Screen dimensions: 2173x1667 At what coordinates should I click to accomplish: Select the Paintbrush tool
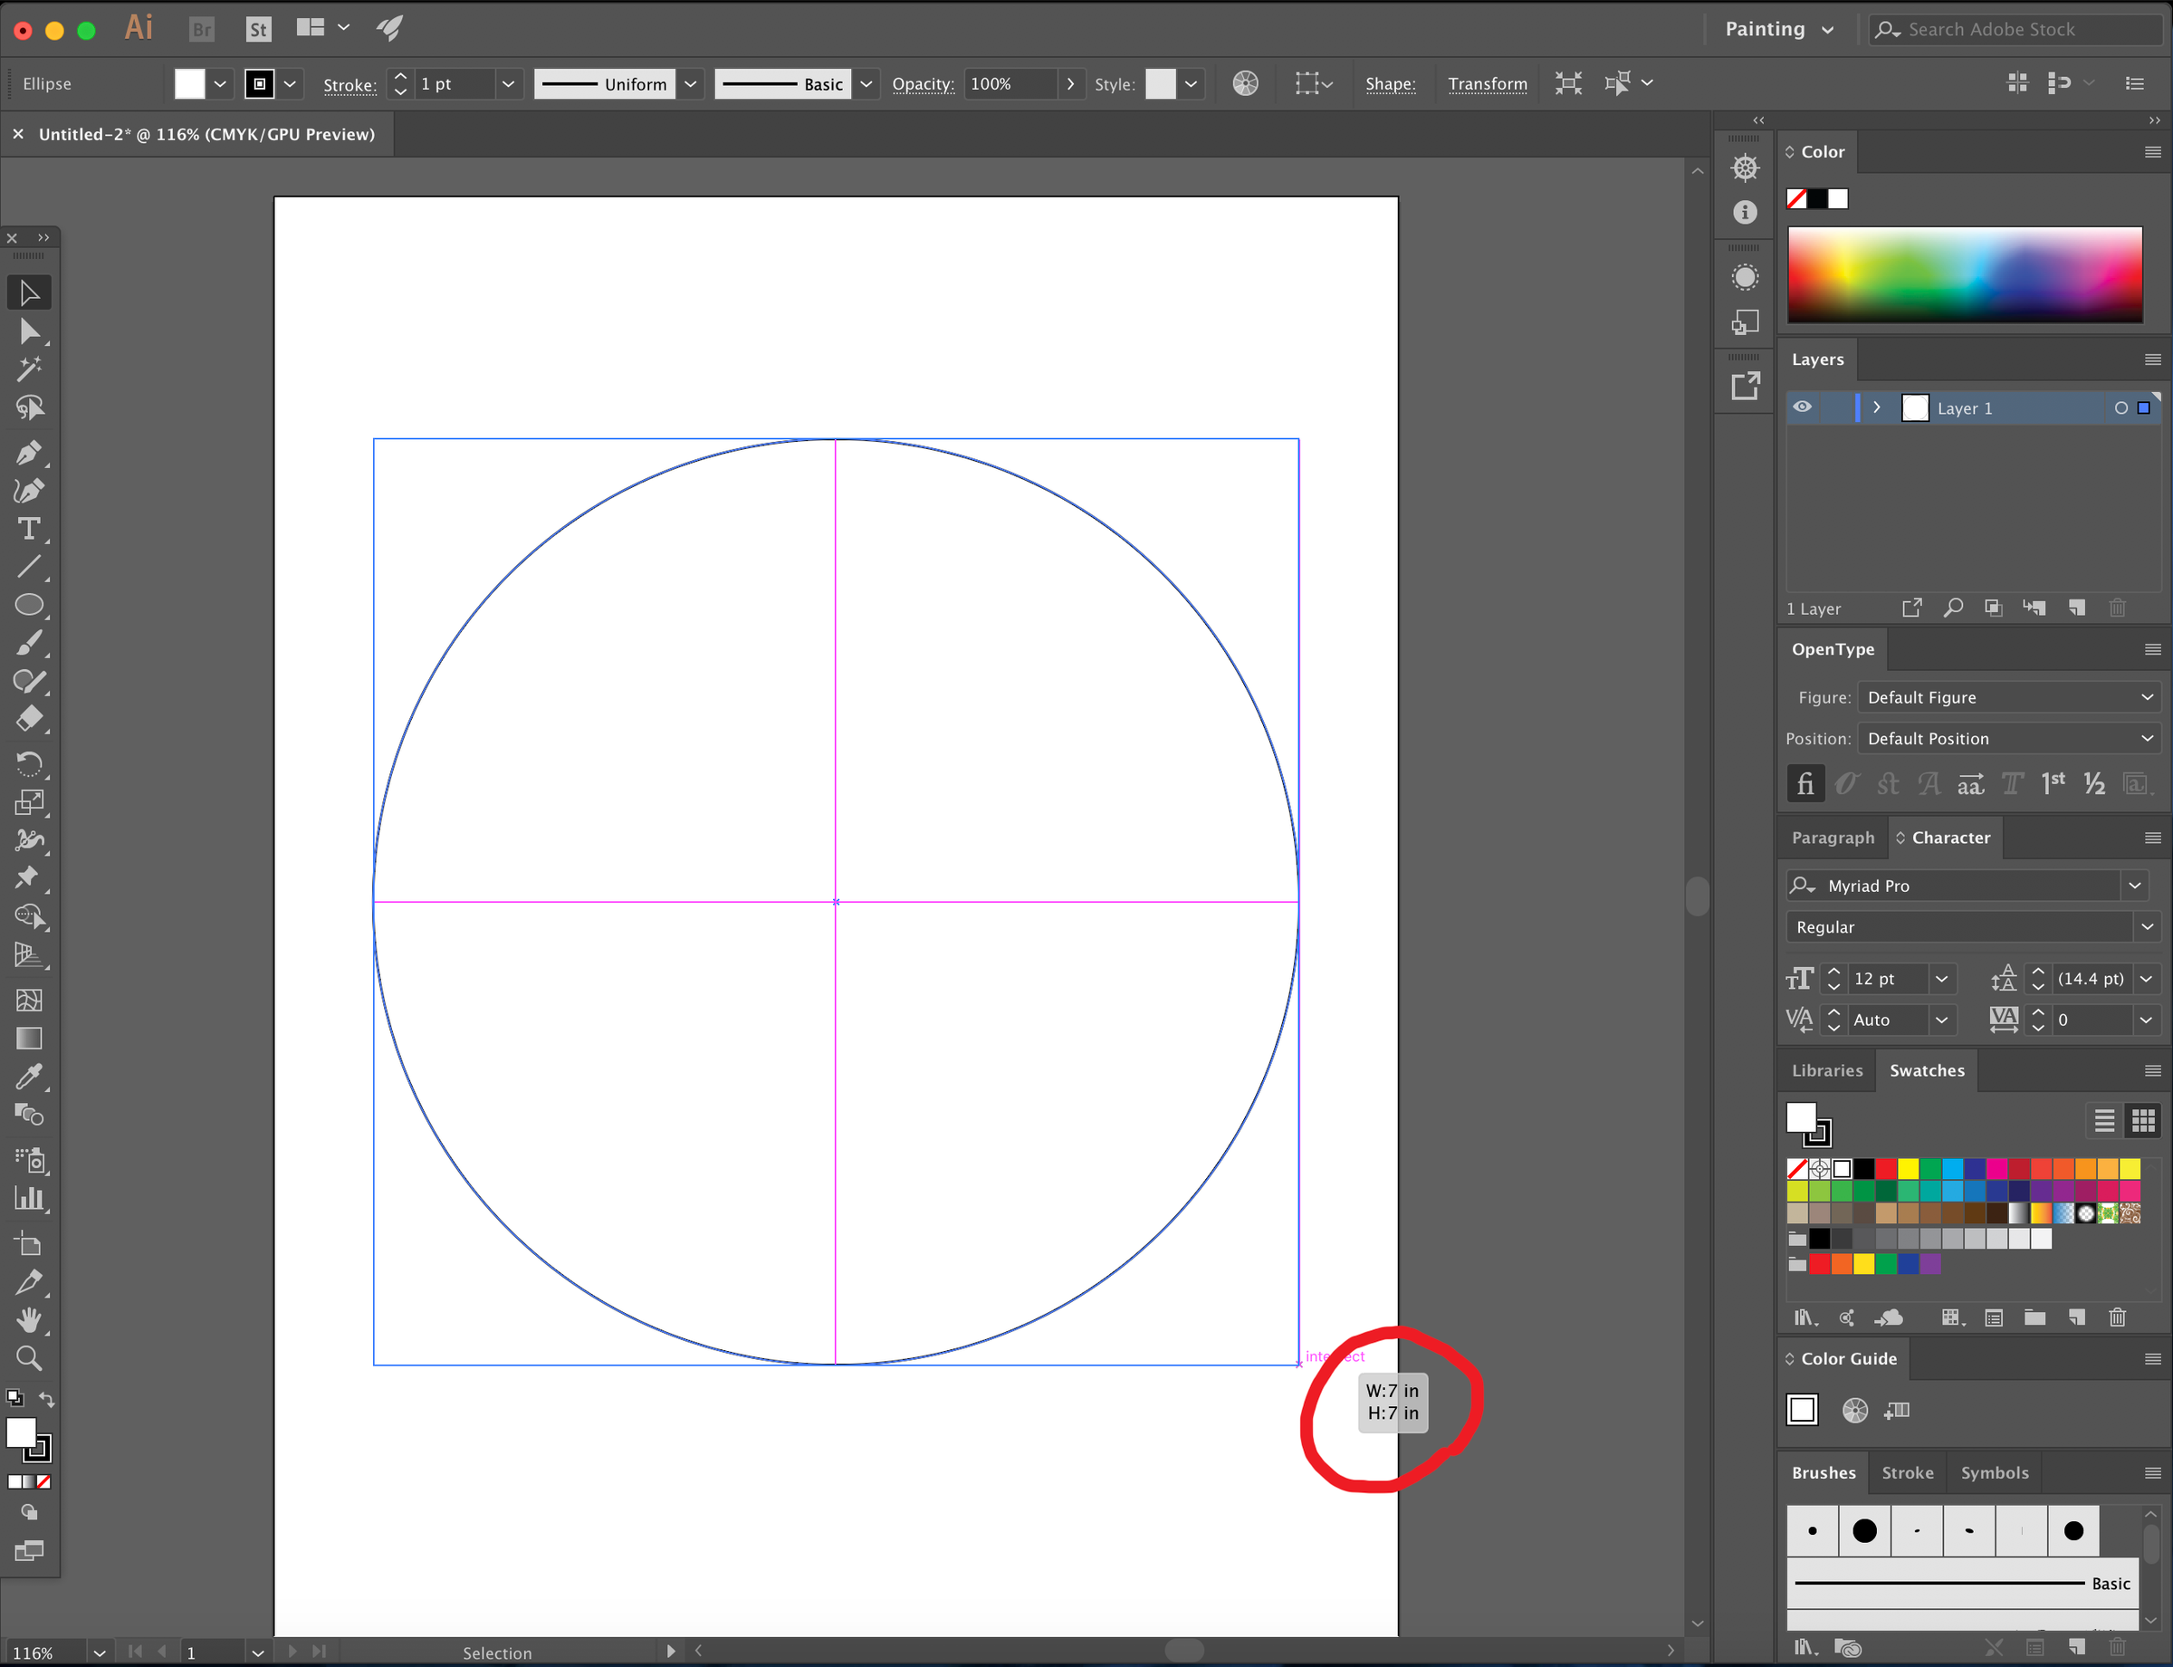pos(29,642)
